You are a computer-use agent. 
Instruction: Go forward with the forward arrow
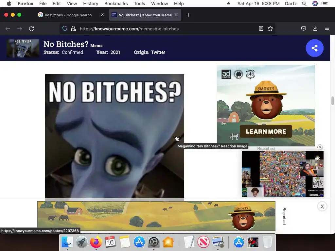20,29
